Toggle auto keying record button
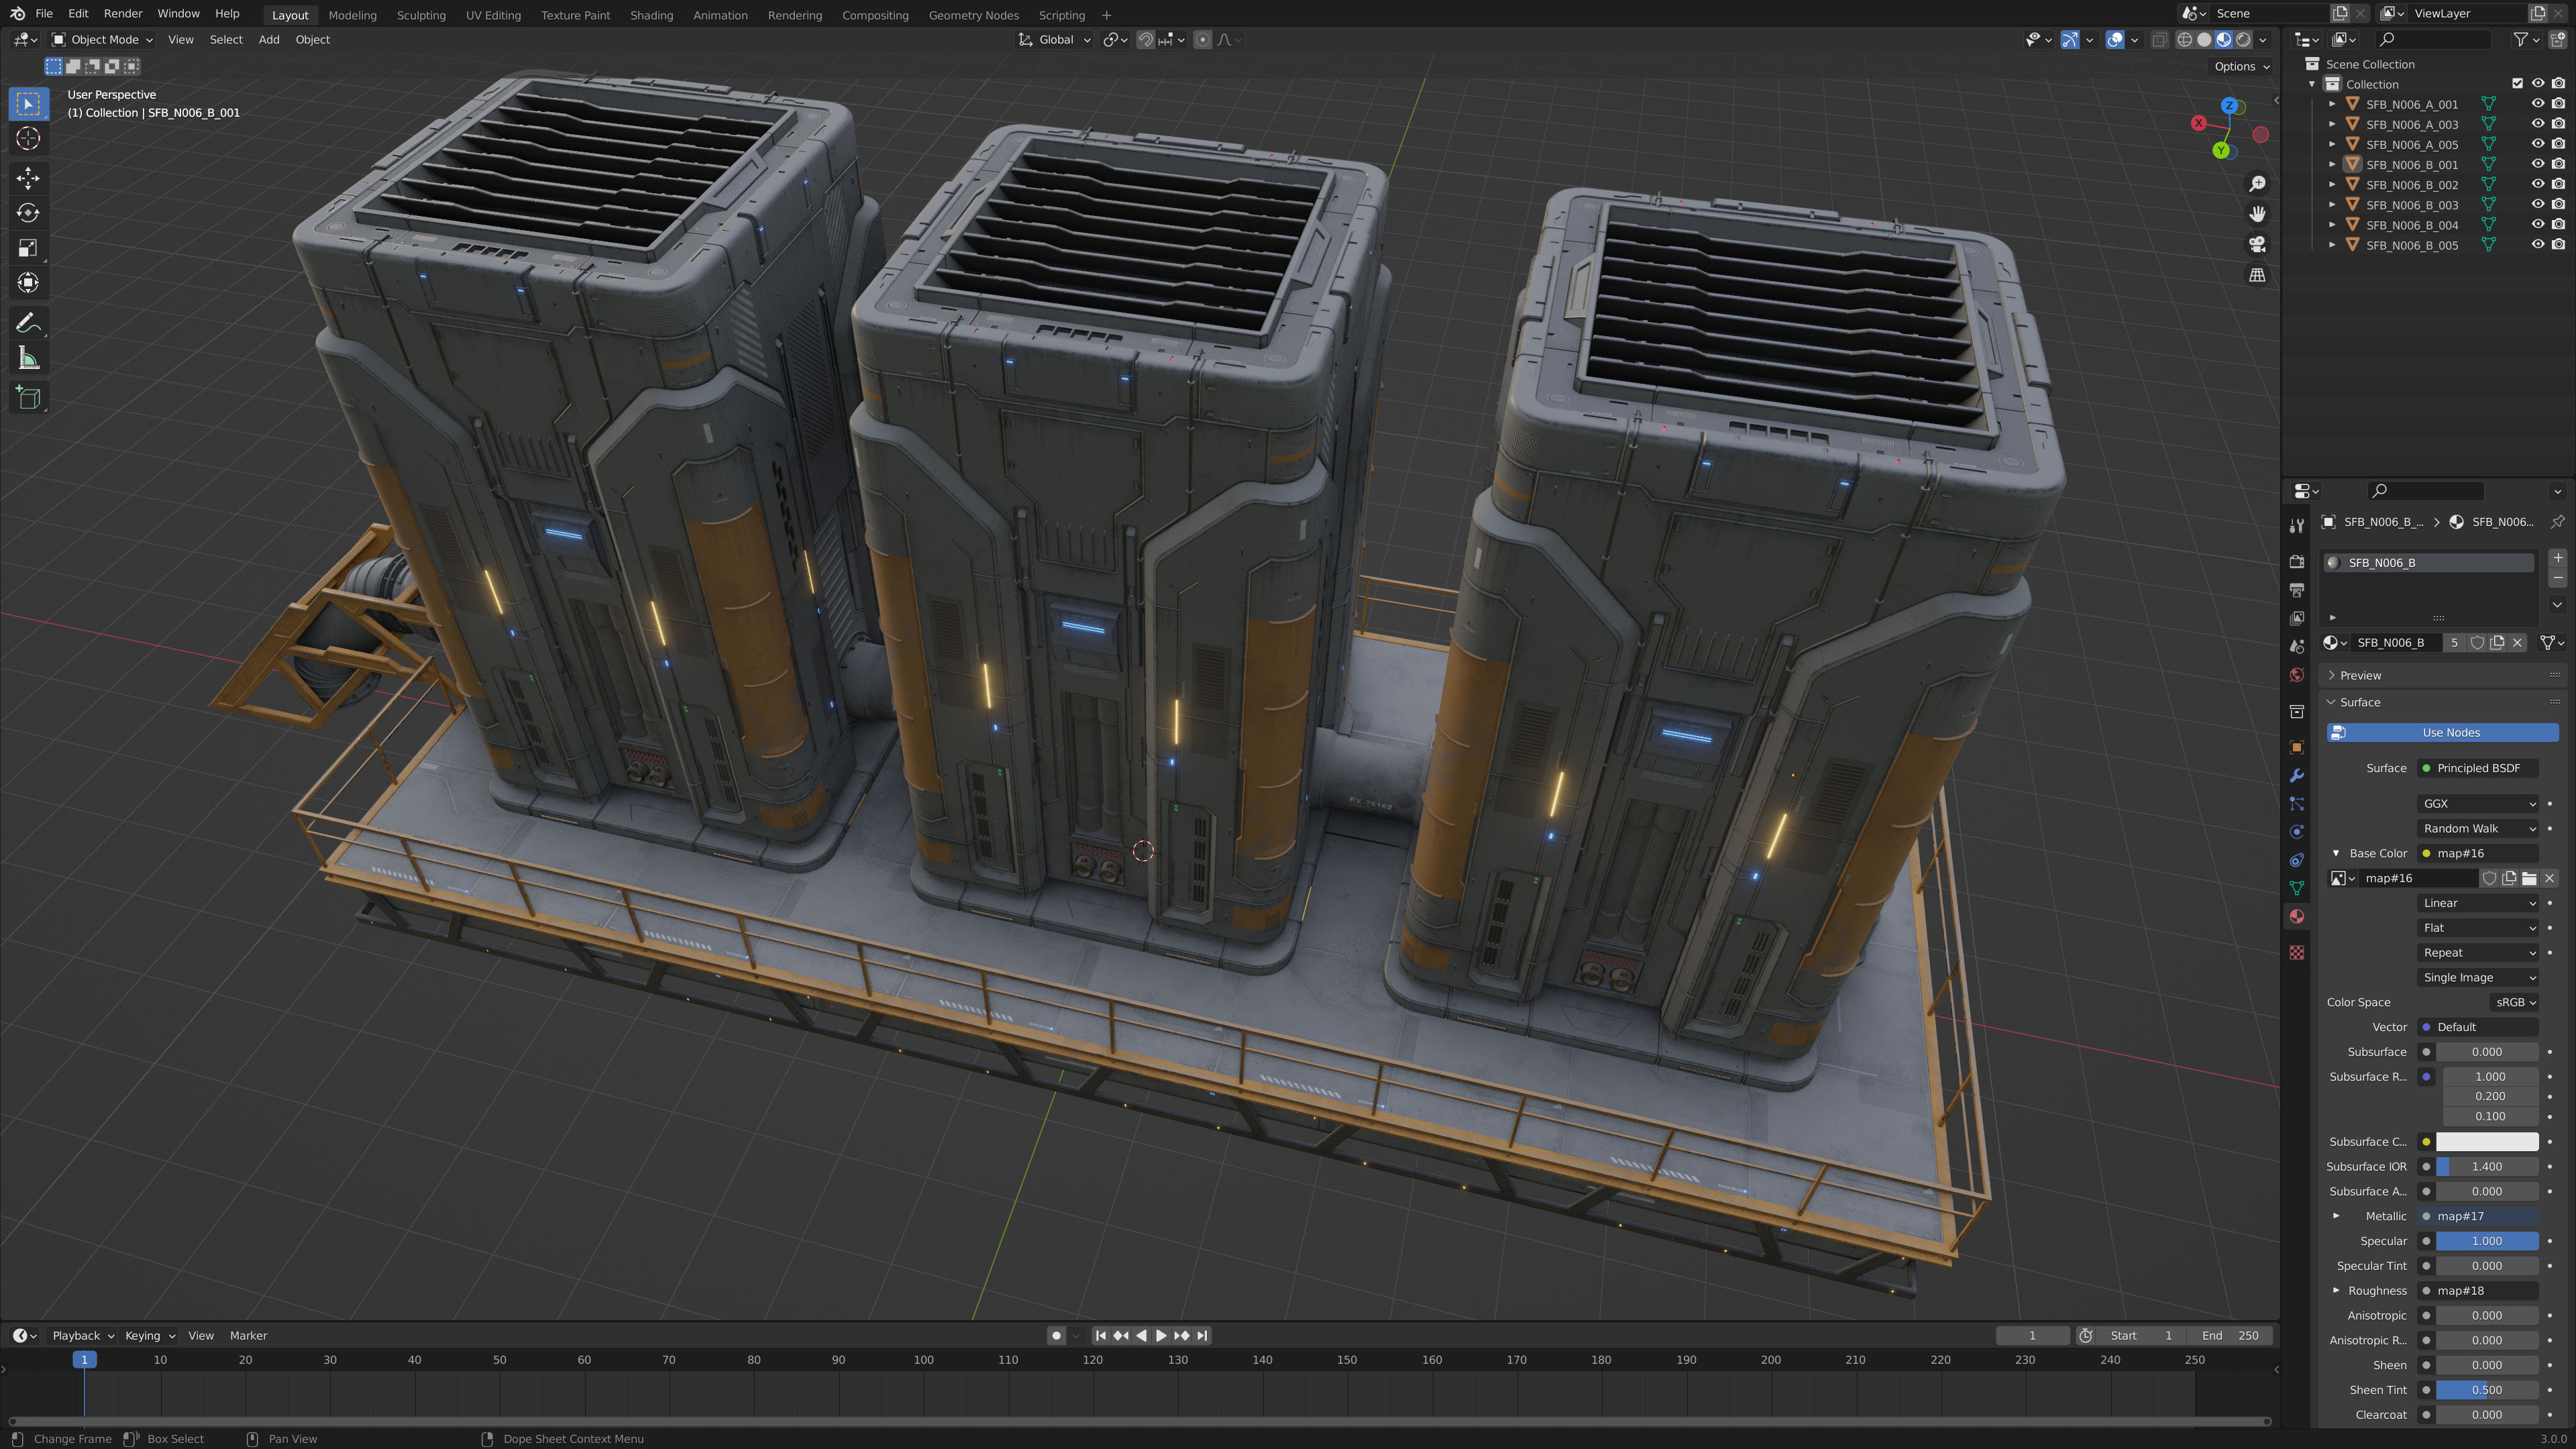This screenshot has height=1449, width=2576. 1056,1335
